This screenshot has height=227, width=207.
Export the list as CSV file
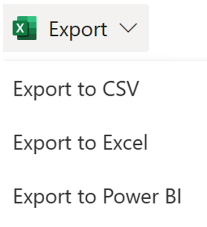(76, 89)
